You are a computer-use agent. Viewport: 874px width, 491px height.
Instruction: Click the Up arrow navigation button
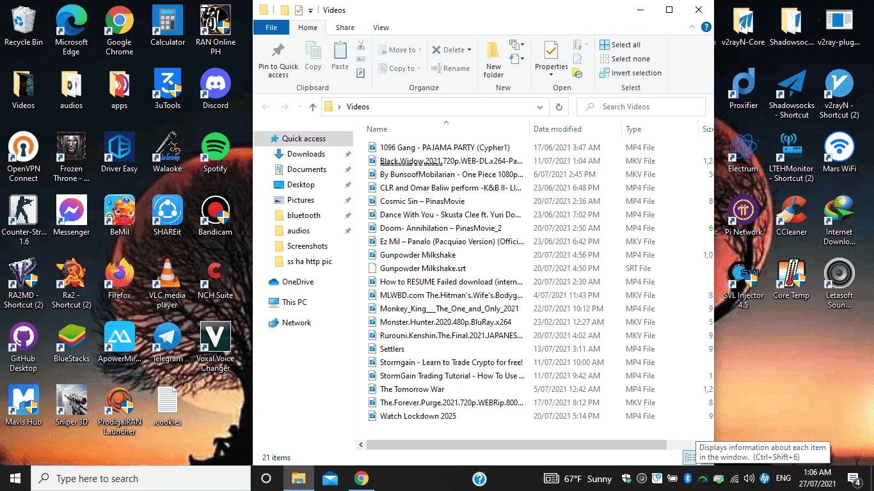[x=312, y=107]
